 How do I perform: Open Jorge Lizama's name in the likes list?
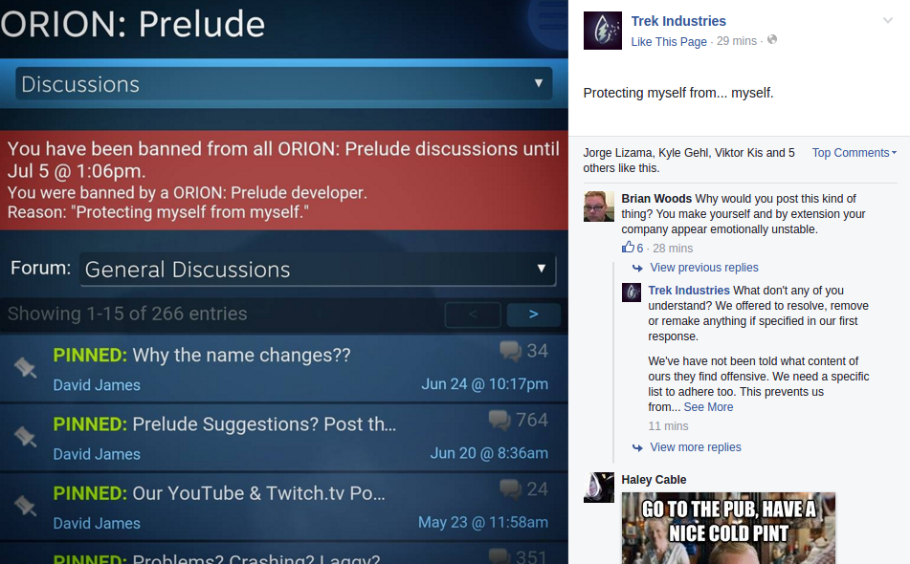617,152
